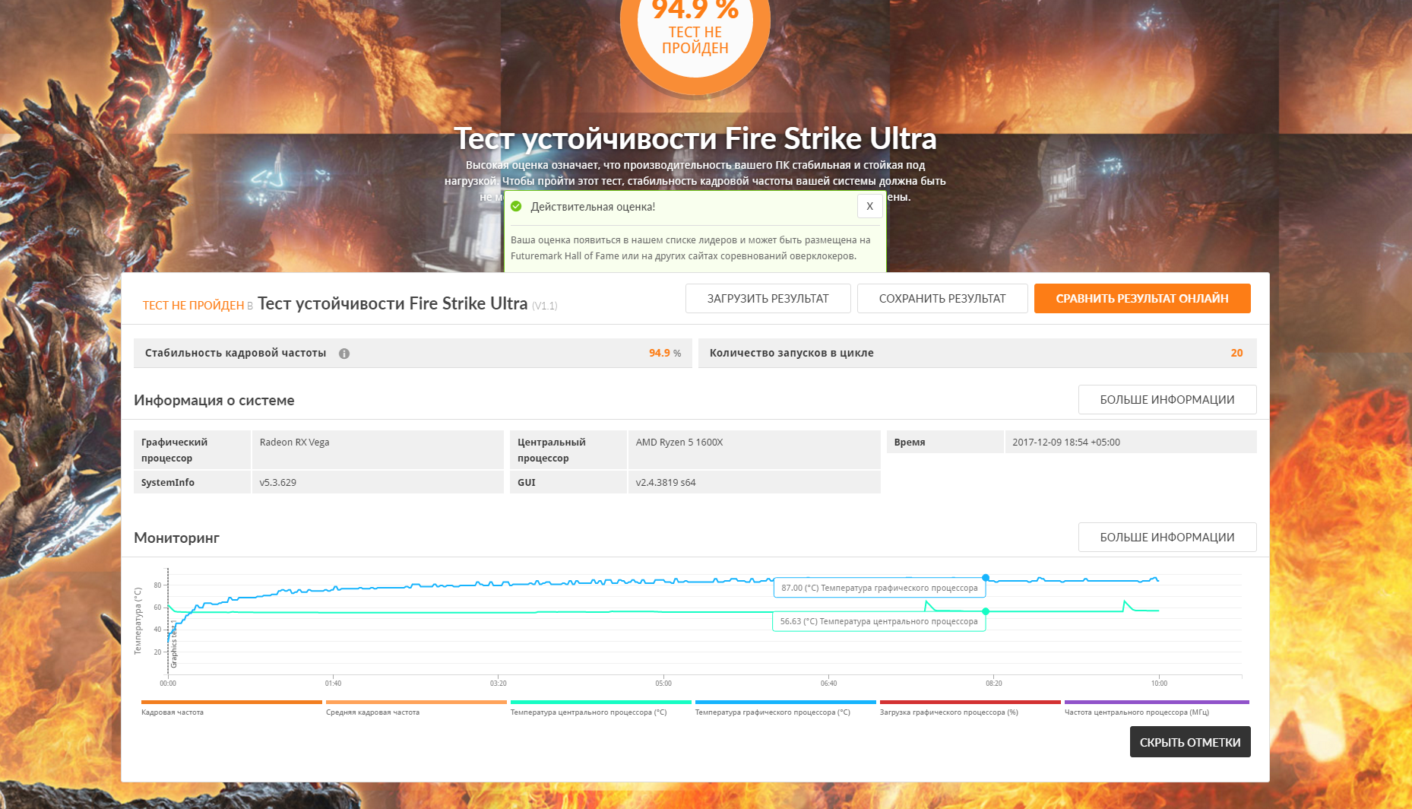Toggle the Температура центрального процессора legend item
The width and height of the screenshot is (1412, 809).
point(600,708)
